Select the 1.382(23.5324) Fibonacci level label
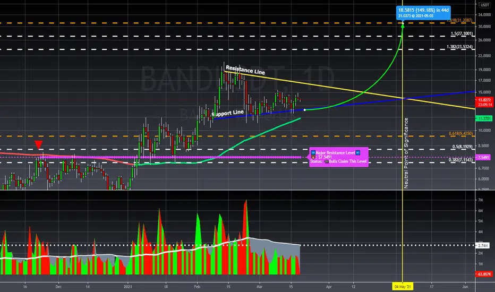 pos(459,47)
